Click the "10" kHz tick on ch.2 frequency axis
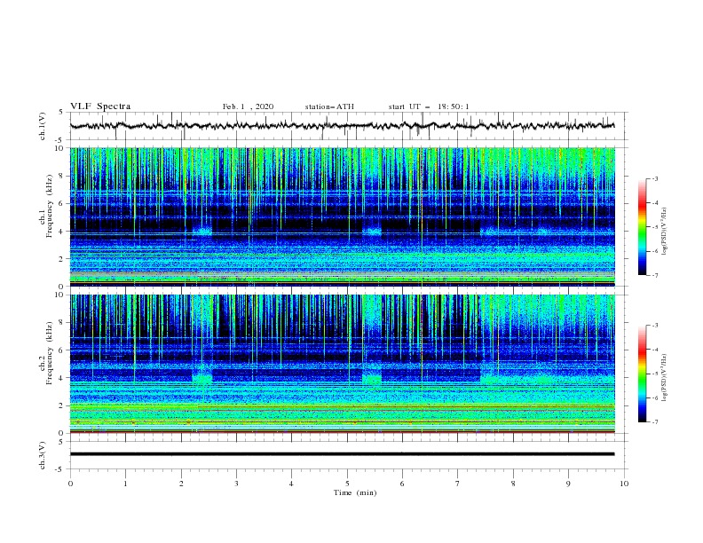 click(59, 295)
